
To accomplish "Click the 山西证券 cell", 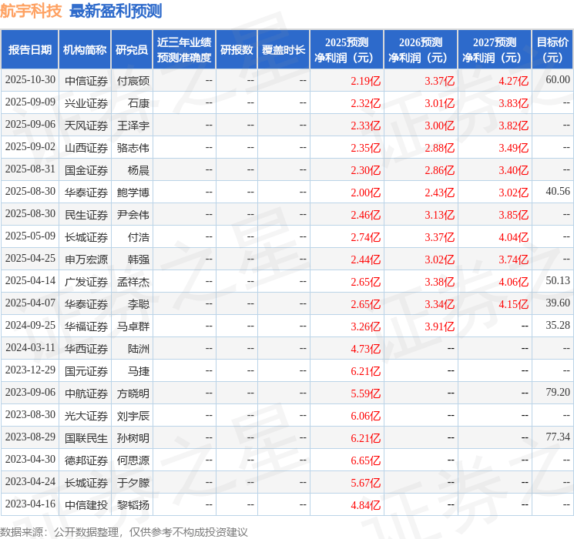I will [x=86, y=148].
